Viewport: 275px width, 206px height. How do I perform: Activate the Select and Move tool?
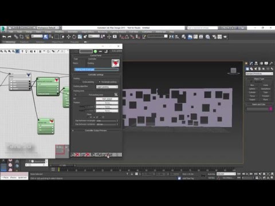pyautogui.click(x=69, y=37)
